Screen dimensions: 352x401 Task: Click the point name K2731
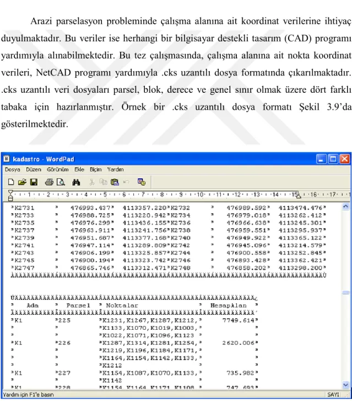pos(24,208)
